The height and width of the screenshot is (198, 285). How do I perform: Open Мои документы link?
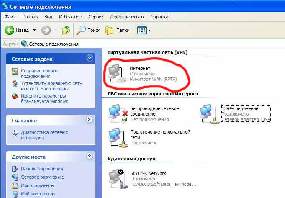[38, 185]
